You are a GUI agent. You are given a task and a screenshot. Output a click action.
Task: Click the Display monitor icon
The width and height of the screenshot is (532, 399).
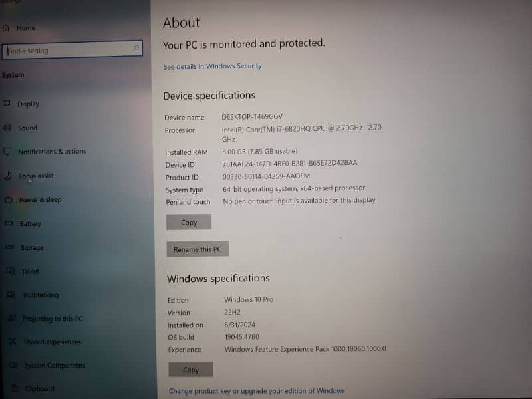7,104
